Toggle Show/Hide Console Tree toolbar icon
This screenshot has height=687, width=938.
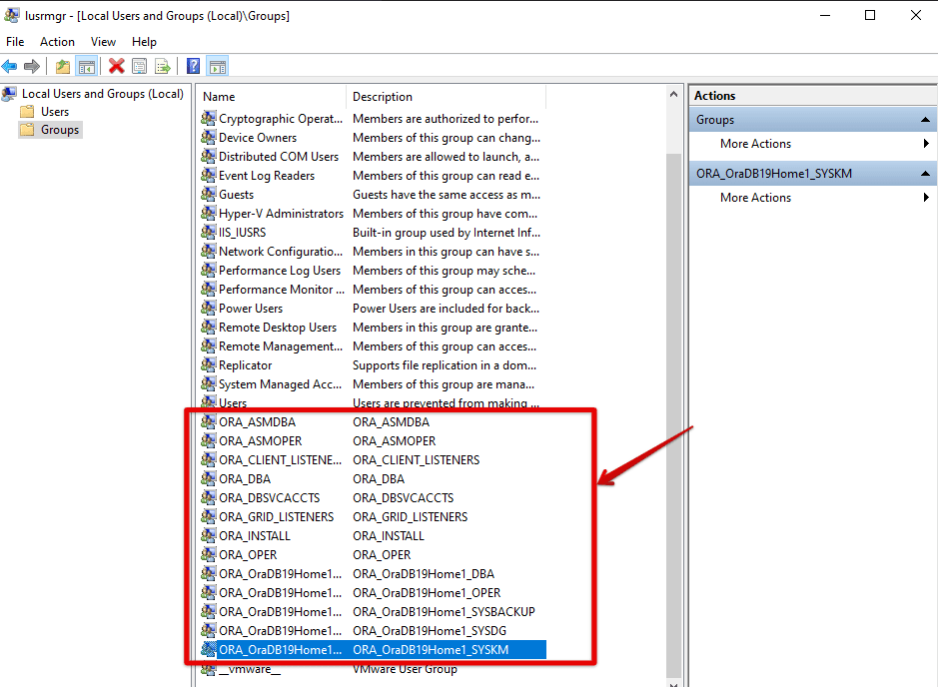coord(87,66)
